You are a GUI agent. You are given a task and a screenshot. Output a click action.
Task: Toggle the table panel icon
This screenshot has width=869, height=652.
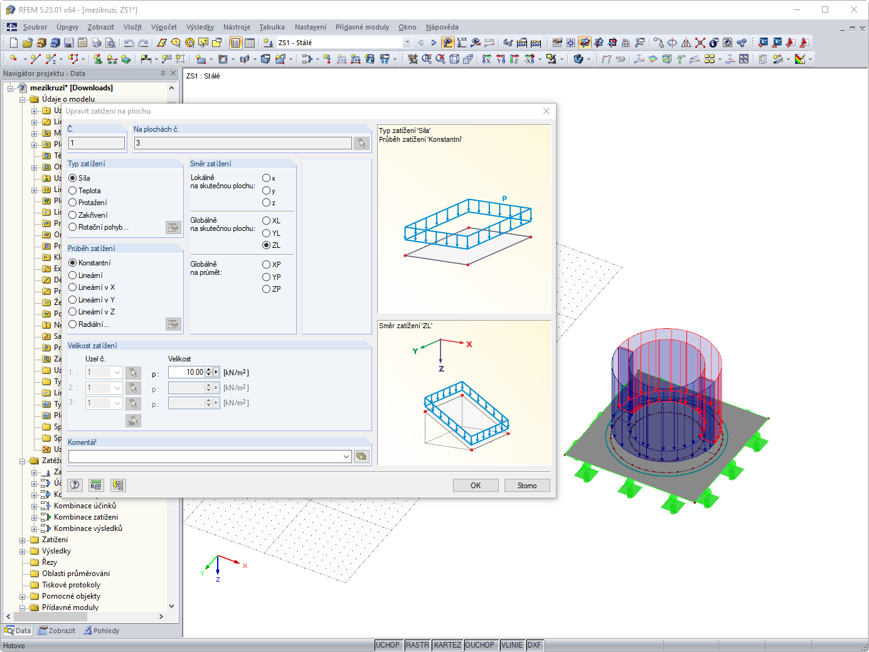250,43
